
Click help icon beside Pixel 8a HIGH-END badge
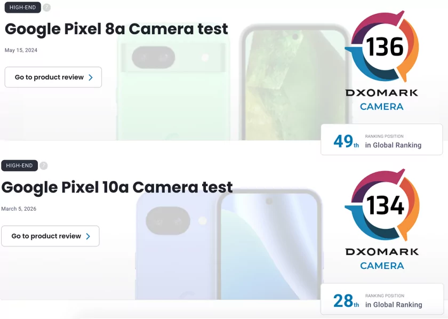[x=46, y=7]
